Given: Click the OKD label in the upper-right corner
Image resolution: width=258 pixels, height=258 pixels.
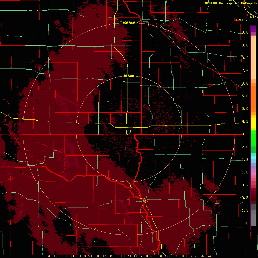Looking at the screenshot, I should [x=252, y=17].
